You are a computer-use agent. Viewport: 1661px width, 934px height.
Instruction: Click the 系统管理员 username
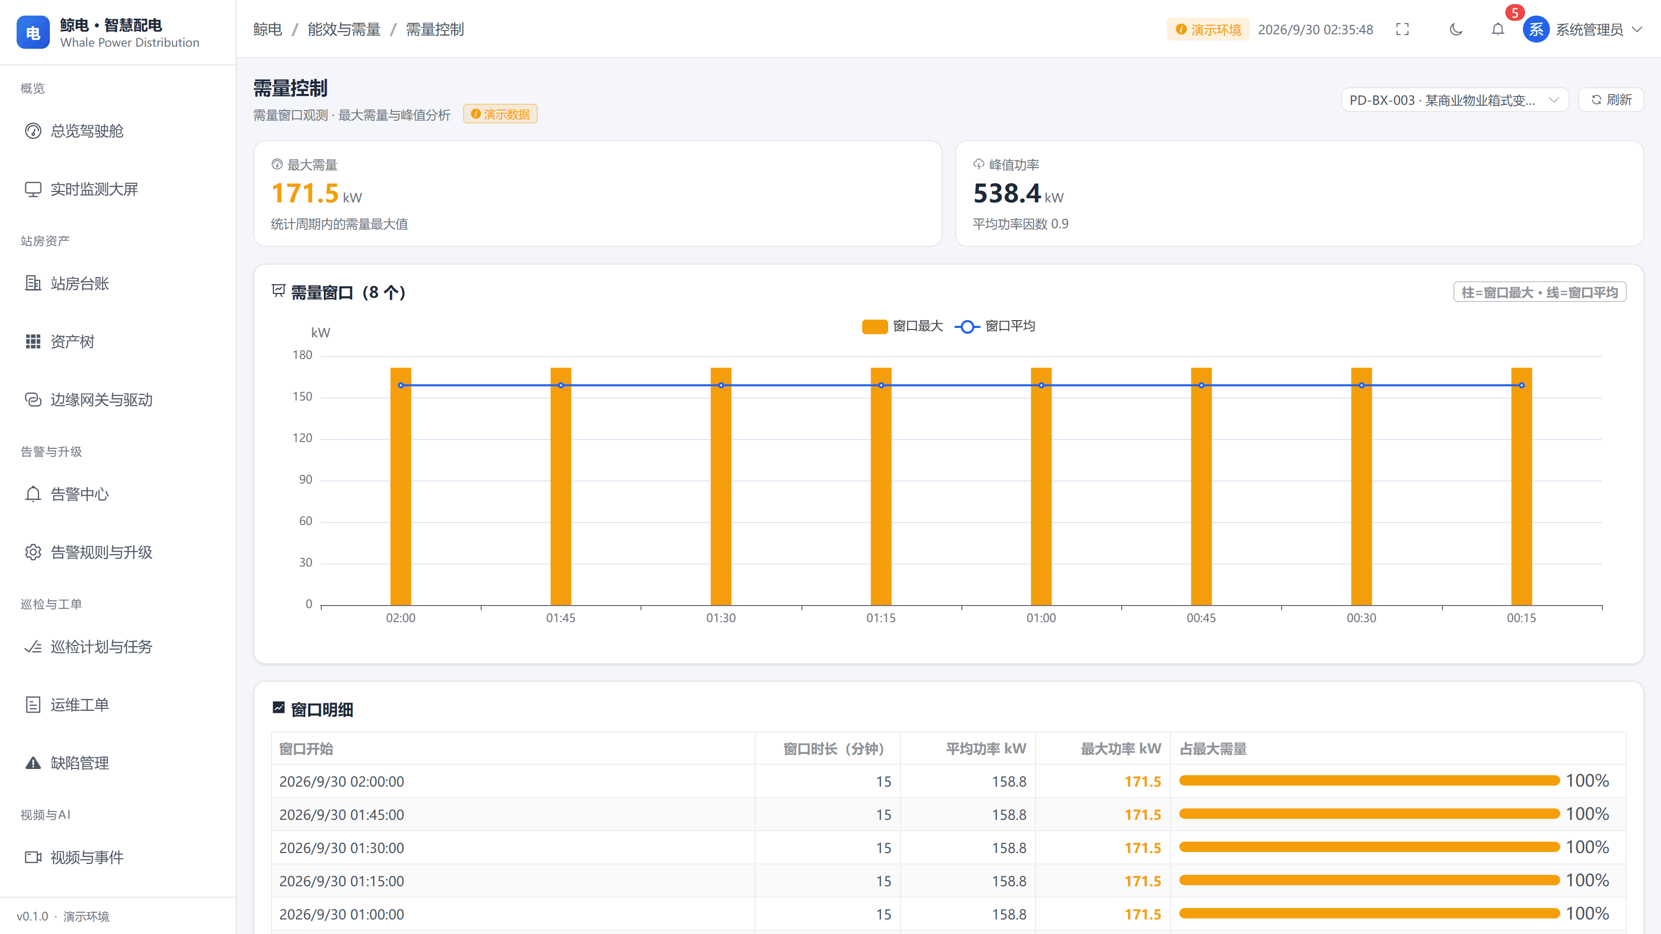tap(1589, 29)
